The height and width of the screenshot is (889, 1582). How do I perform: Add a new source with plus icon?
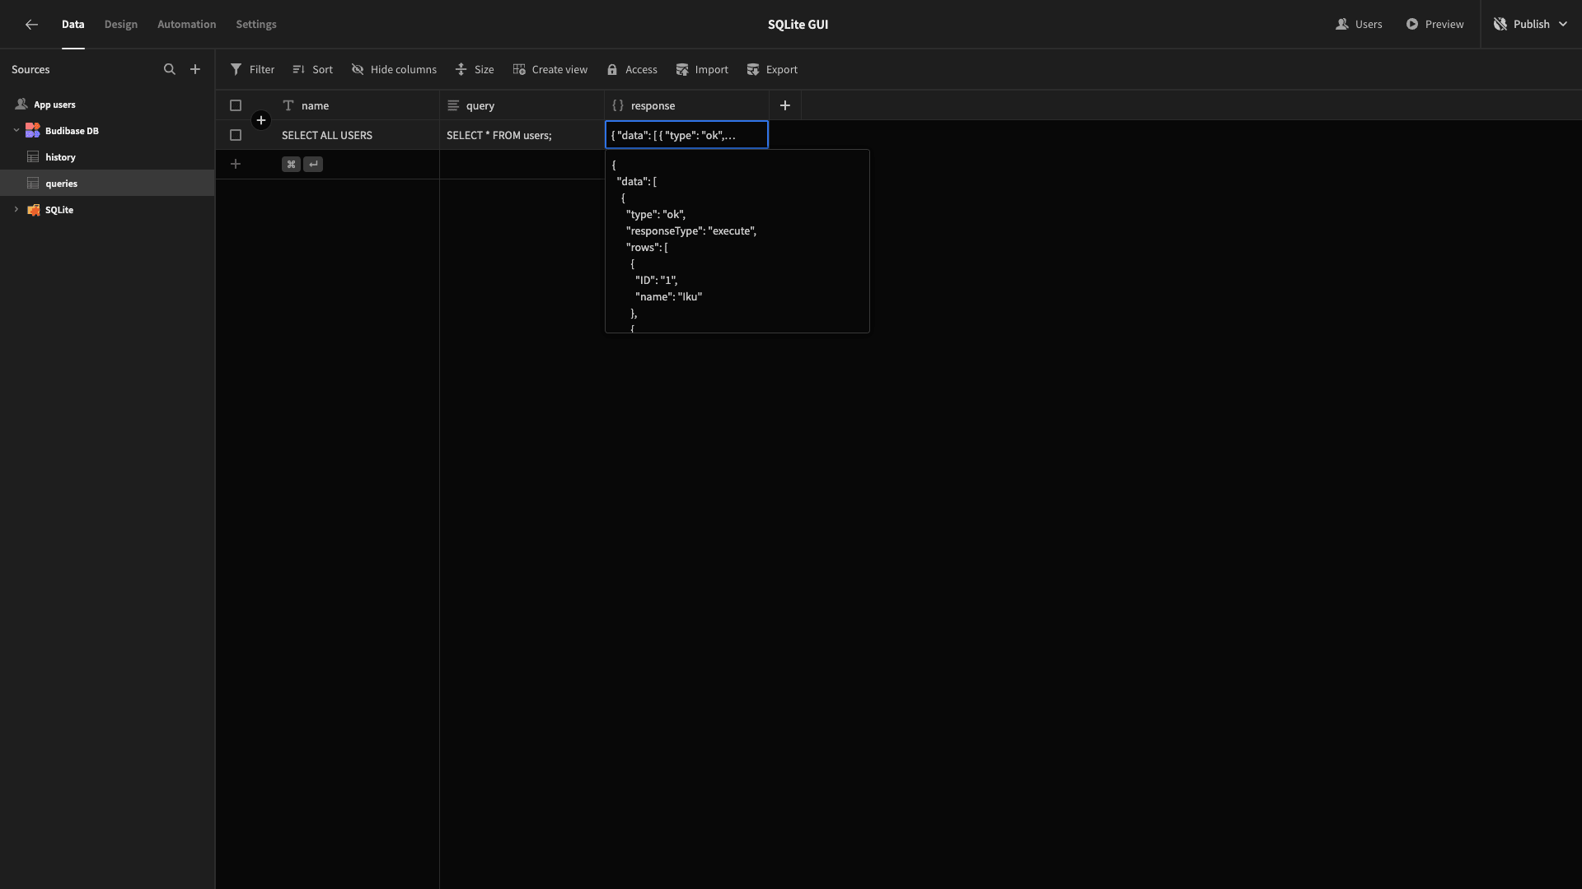point(195,70)
